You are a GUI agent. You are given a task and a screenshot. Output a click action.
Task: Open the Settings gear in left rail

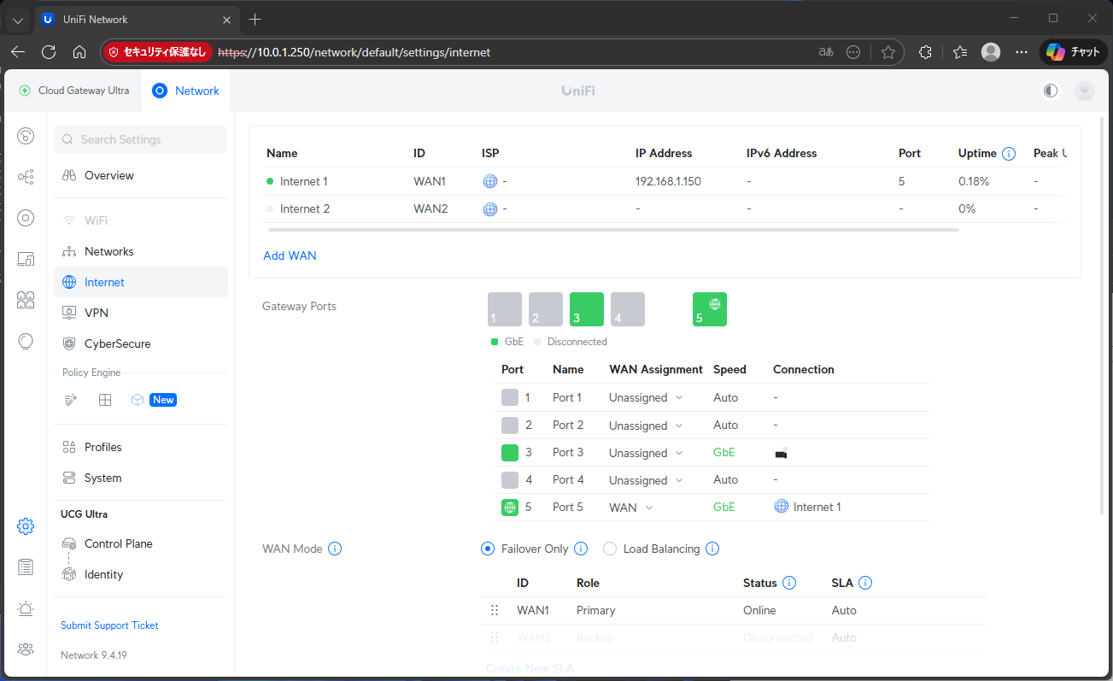point(26,526)
